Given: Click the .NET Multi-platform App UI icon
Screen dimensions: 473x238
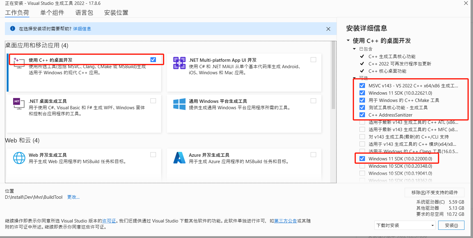Looking at the screenshot, I should coord(179,63).
